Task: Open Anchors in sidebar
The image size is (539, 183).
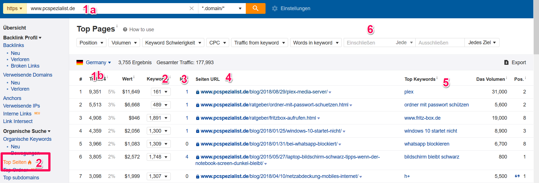Action: point(12,98)
